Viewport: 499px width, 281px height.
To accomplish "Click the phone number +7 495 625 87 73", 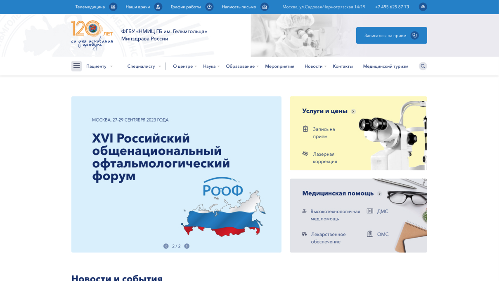I will pos(392,7).
